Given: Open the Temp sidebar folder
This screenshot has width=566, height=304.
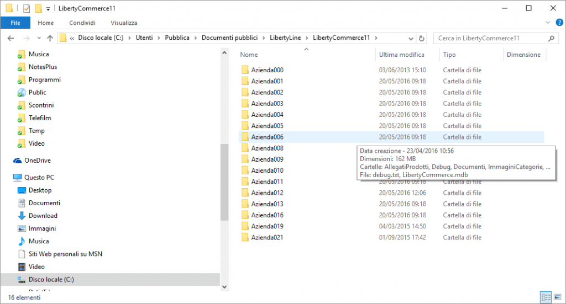Looking at the screenshot, I should click(36, 131).
